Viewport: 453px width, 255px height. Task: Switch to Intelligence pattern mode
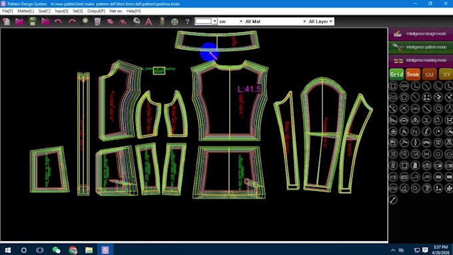coord(420,47)
